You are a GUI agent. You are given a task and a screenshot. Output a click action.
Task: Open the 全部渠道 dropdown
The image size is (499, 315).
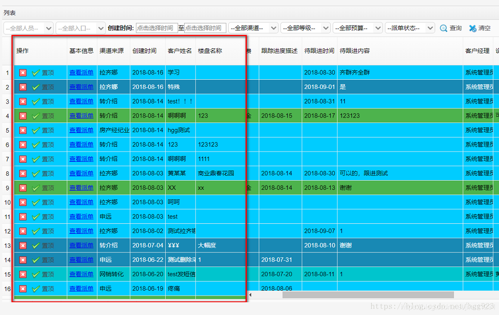[x=253, y=28]
